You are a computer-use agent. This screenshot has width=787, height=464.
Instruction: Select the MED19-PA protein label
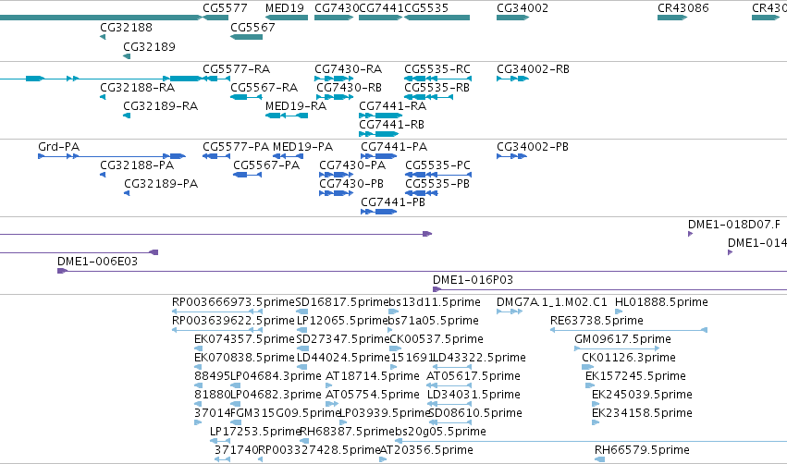302,147
